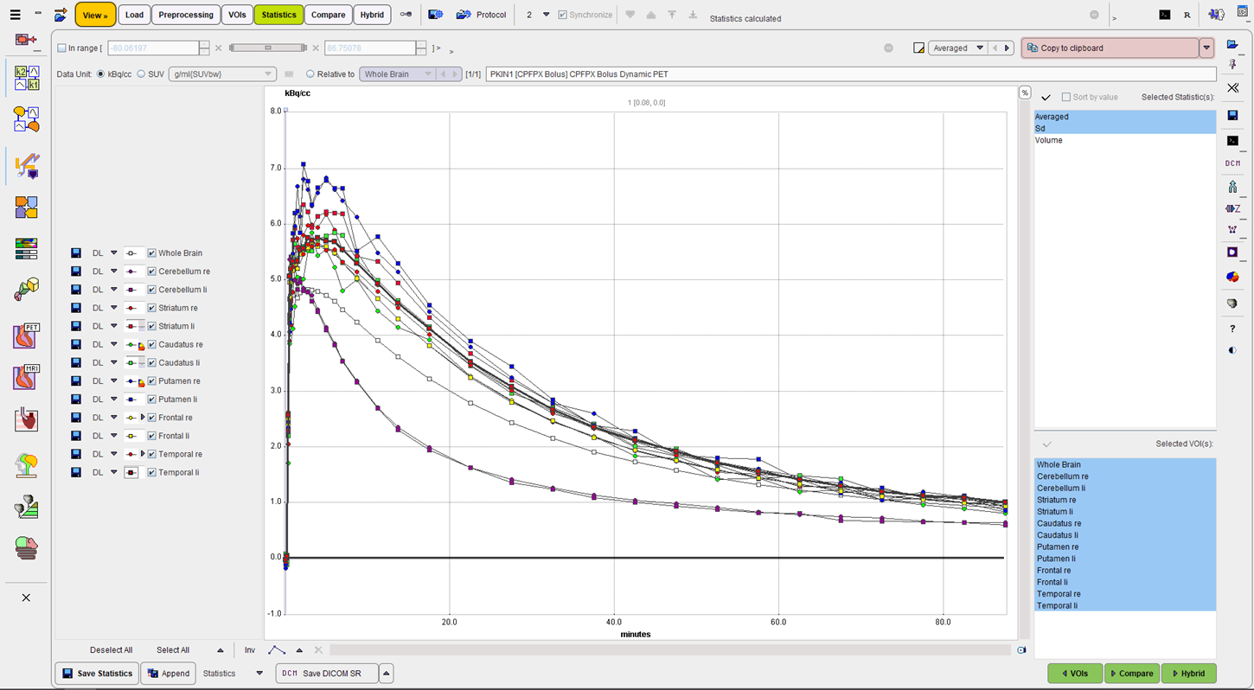Image resolution: width=1254 pixels, height=690 pixels.
Task: Switch to the Hybrid tab
Action: click(x=372, y=15)
